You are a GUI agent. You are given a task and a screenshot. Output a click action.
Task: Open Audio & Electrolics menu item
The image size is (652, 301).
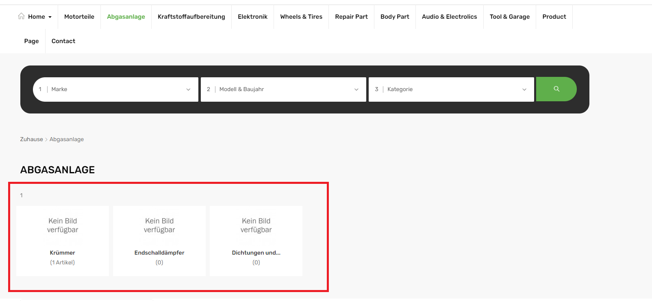tap(450, 17)
